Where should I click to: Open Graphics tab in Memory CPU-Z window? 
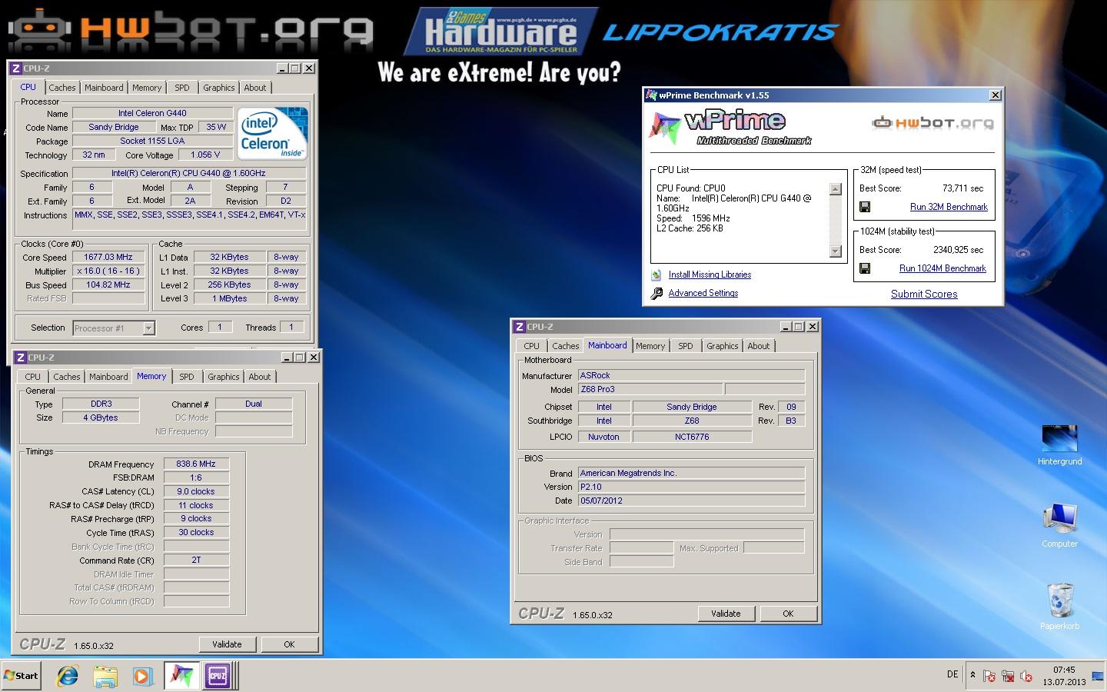pyautogui.click(x=224, y=377)
